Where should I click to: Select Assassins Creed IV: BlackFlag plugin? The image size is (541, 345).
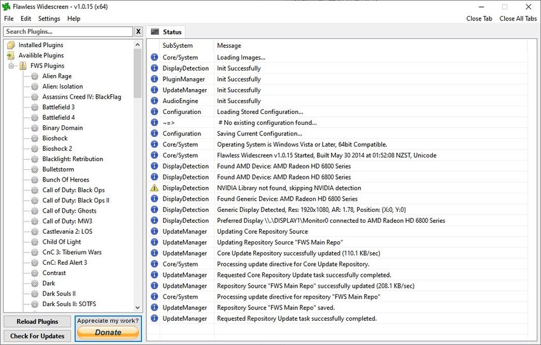click(x=81, y=97)
